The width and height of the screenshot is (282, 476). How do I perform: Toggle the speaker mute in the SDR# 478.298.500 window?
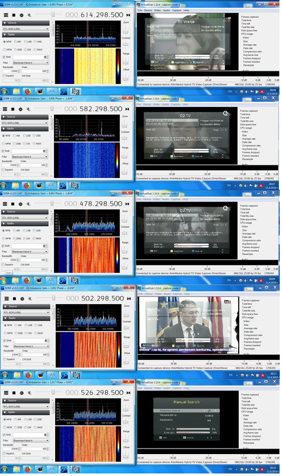click(28, 204)
